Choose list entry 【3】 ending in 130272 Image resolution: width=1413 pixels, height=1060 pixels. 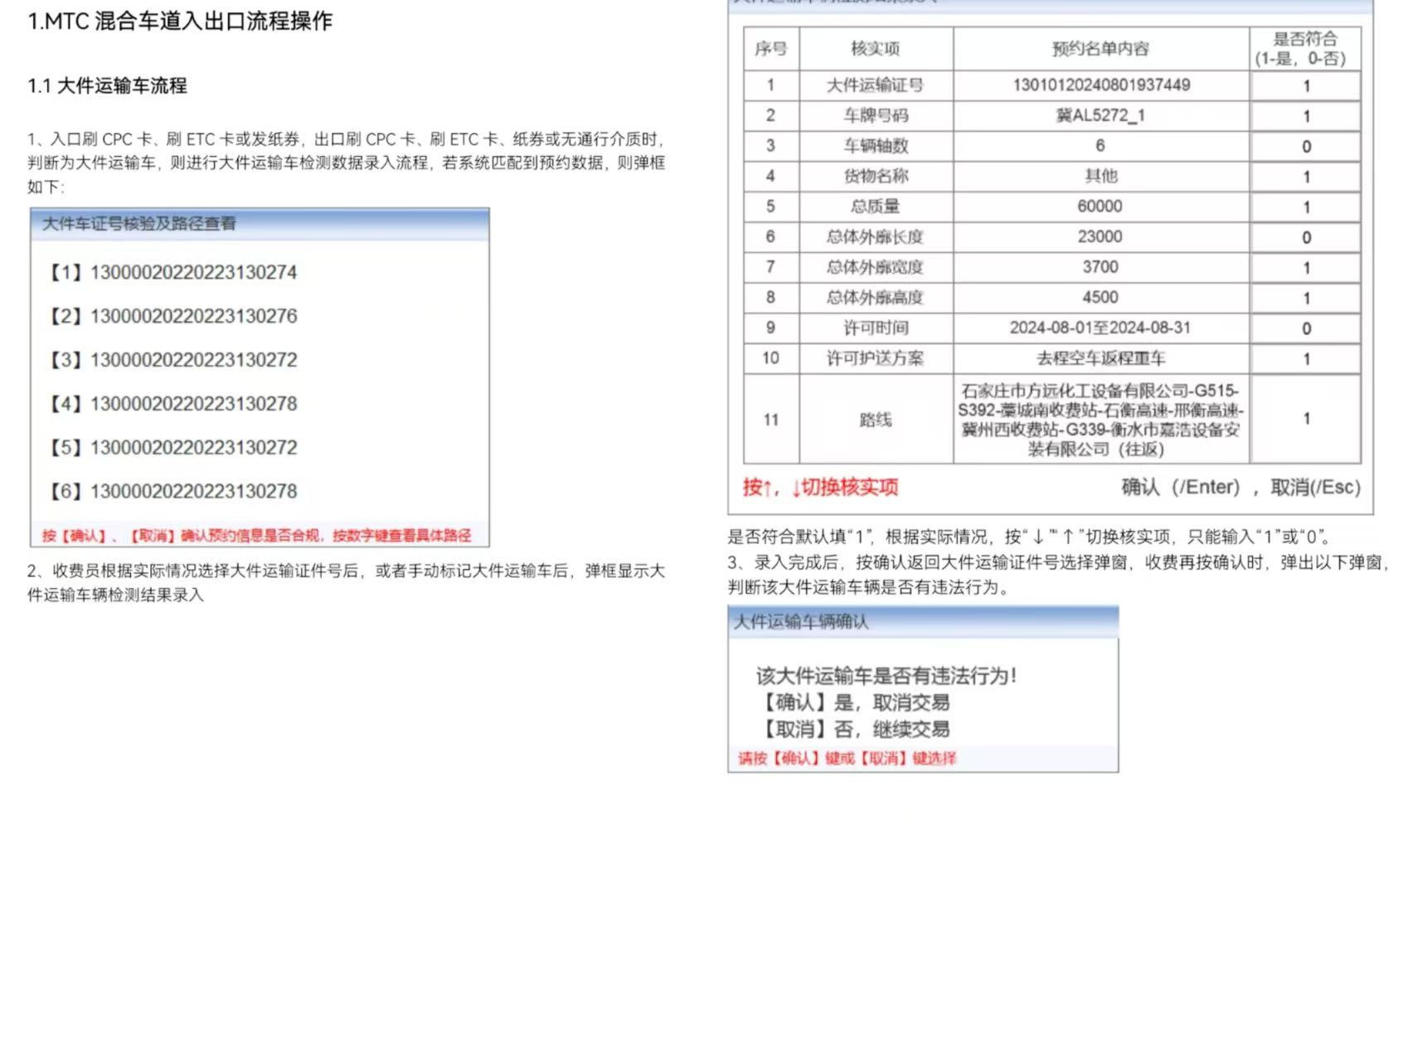(x=172, y=360)
